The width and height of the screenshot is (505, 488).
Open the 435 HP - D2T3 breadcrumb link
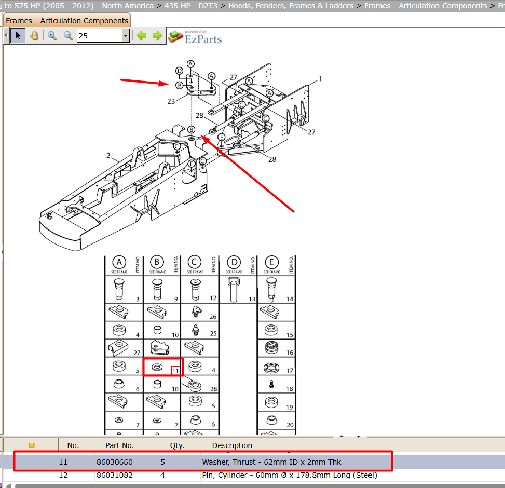(190, 6)
